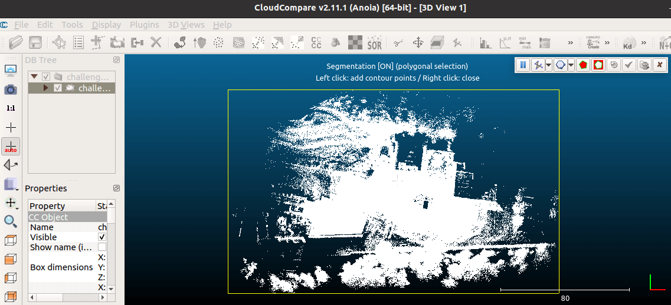The height and width of the screenshot is (305, 671).
Task: Click the 1:1 zoom icon
Action: pyautogui.click(x=10, y=108)
